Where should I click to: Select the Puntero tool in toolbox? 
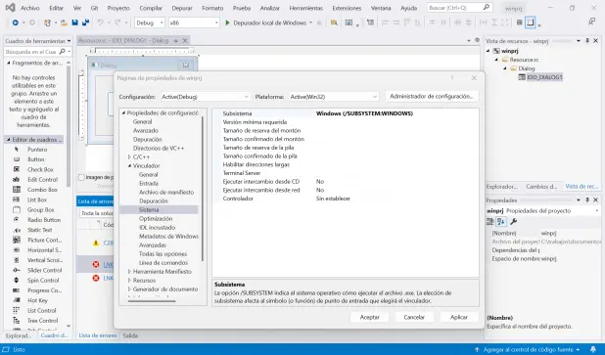pyautogui.click(x=37, y=150)
